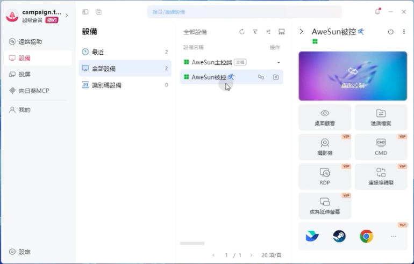Show more app shortcuts ellipsis

[x=394, y=236]
